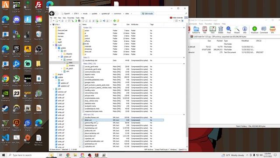Click the 'update' breadcrumb segment in OpenIV
The width and height of the screenshot is (280, 158).
[x=94, y=14]
